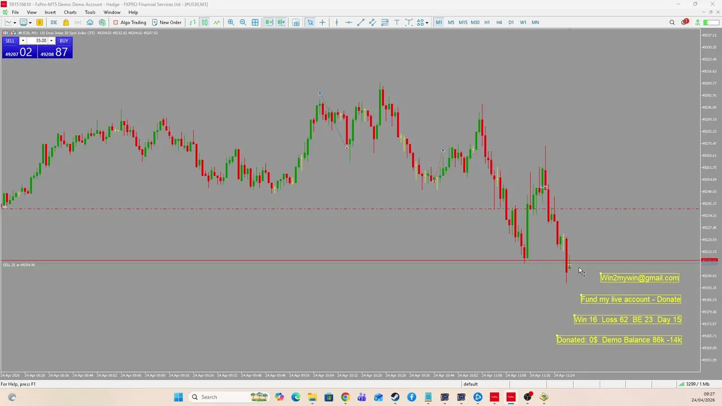Switch chart to bar chart style
The image size is (722, 406).
[x=192, y=23]
